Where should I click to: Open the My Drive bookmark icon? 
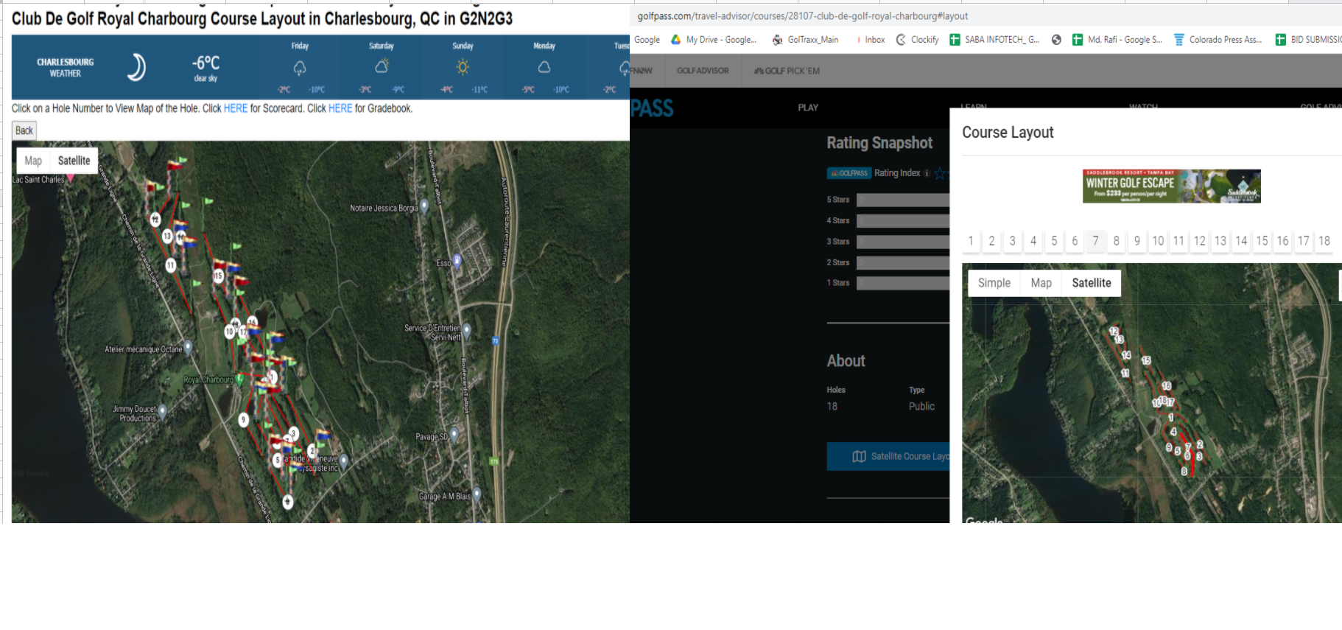tap(675, 40)
